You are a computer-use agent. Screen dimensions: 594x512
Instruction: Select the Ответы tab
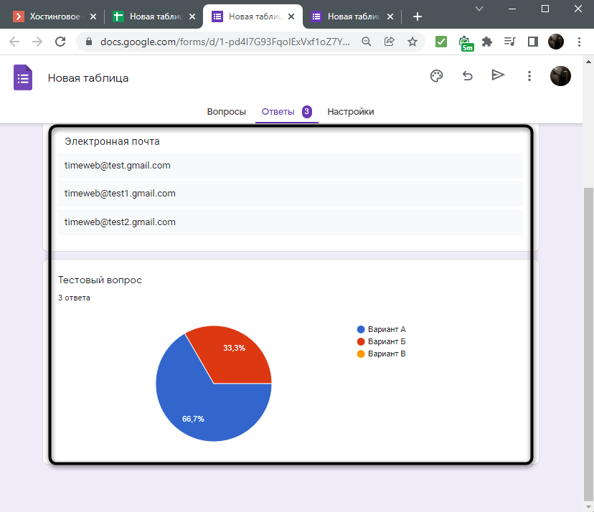[x=278, y=112]
